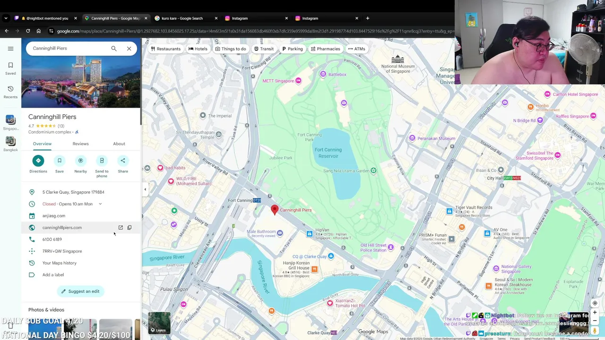Switch to the kuro kare Google Search tab
605x340 pixels.
click(185, 18)
